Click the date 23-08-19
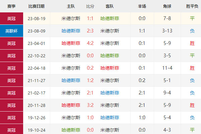Image resolution: width=201 pixels, height=134 pixels. (x=37, y=19)
